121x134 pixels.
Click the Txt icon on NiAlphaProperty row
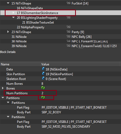click(68, 27)
